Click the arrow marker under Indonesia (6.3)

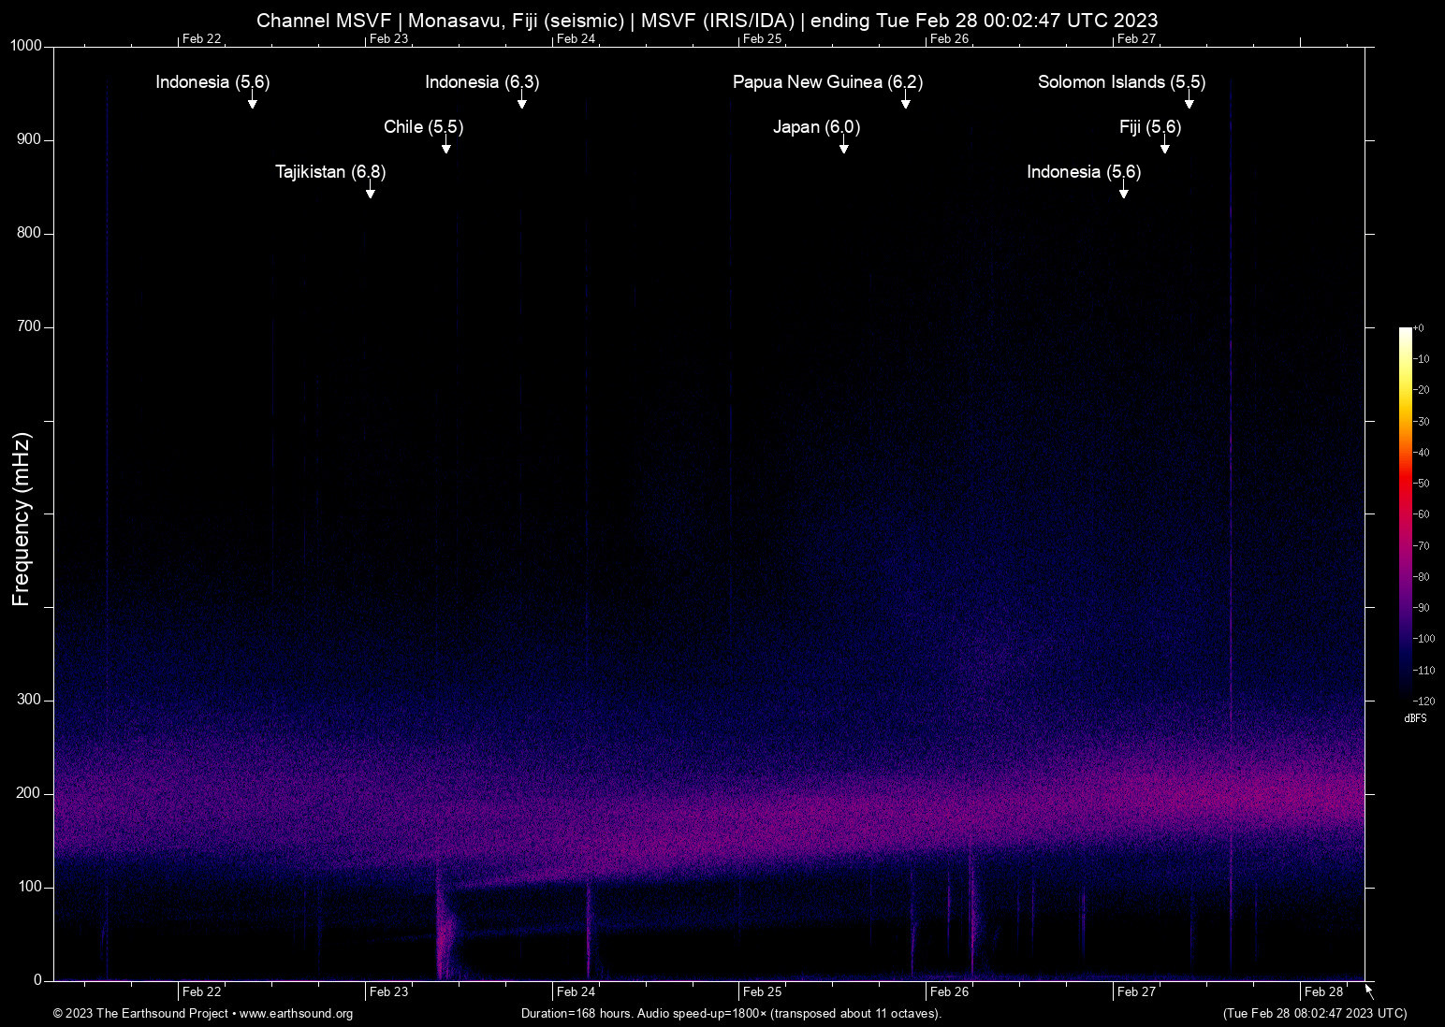pos(522,101)
